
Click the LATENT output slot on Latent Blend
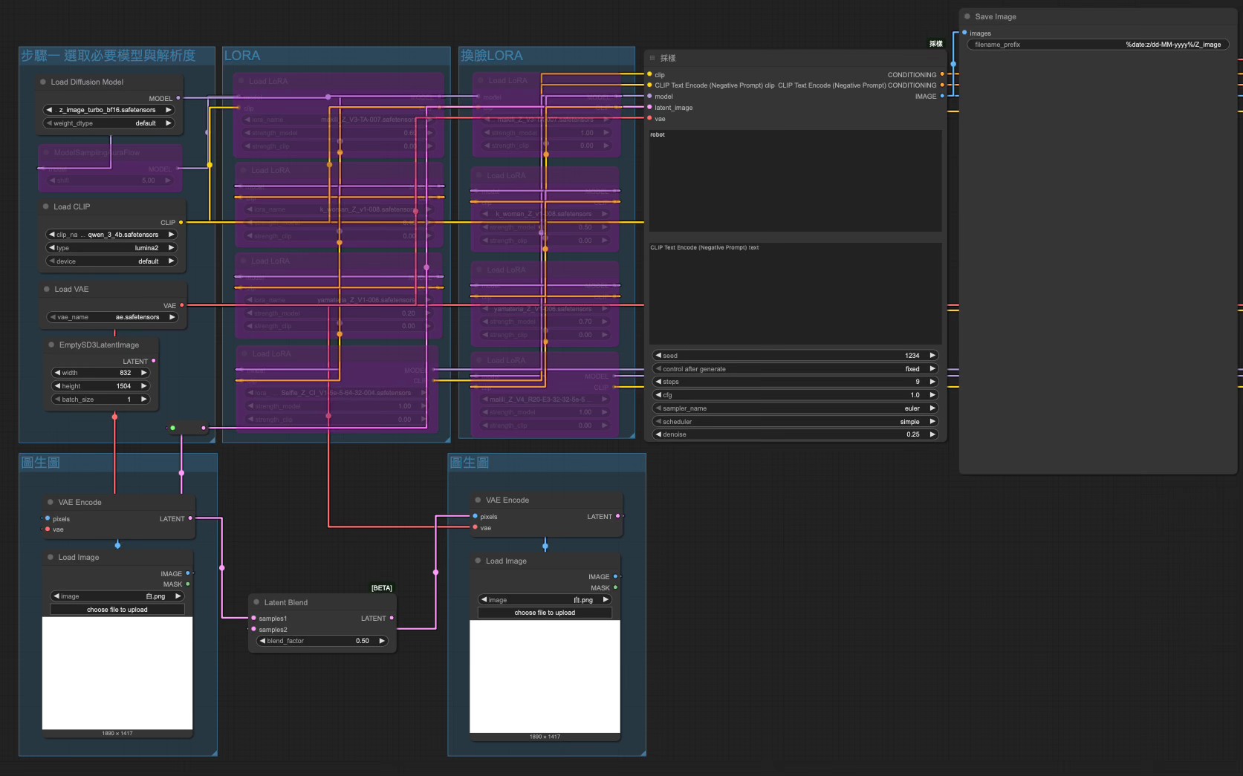[392, 618]
